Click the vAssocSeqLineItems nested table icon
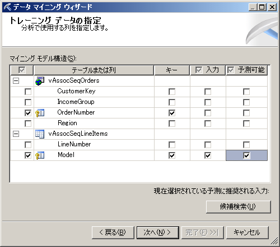 pos(40,134)
